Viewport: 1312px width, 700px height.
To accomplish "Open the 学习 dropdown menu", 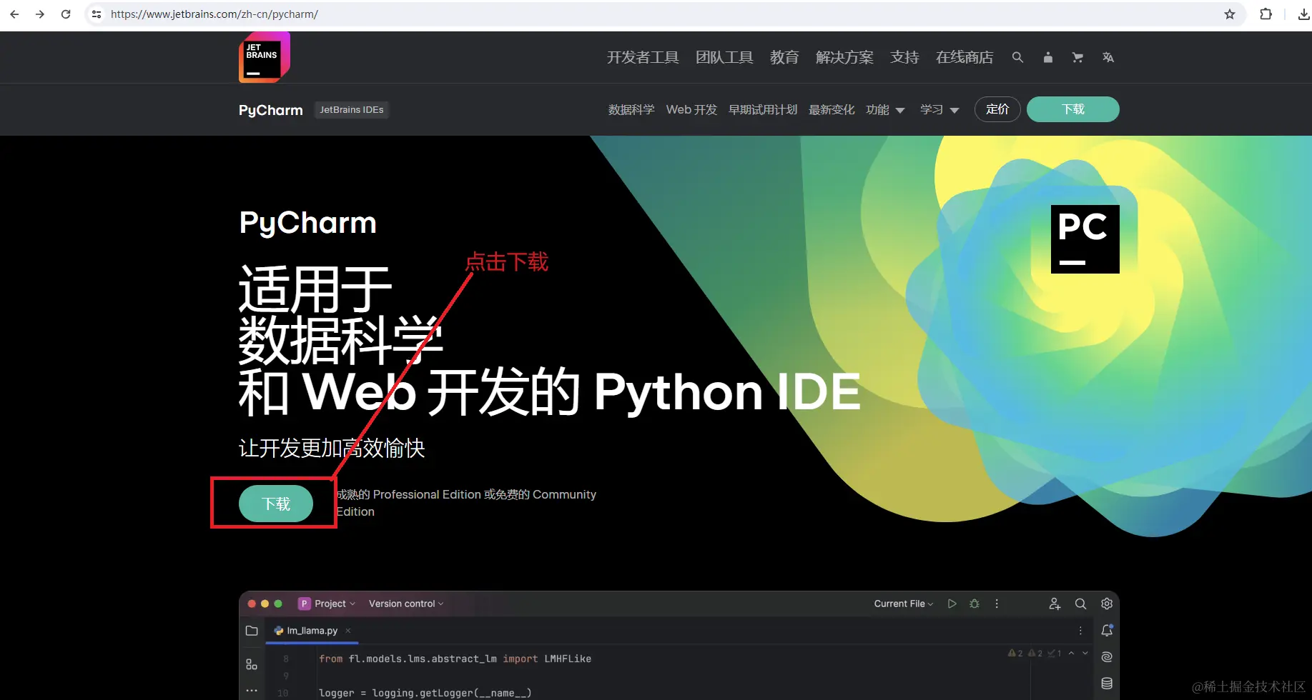I will click(939, 109).
